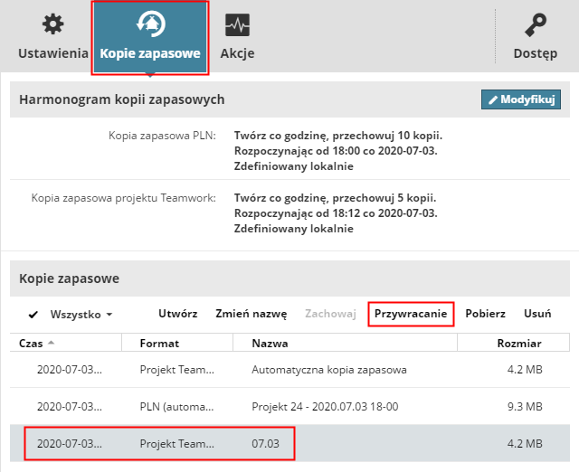579x472 pixels.
Task: Click Pobierz to download backup
Action: click(x=485, y=314)
